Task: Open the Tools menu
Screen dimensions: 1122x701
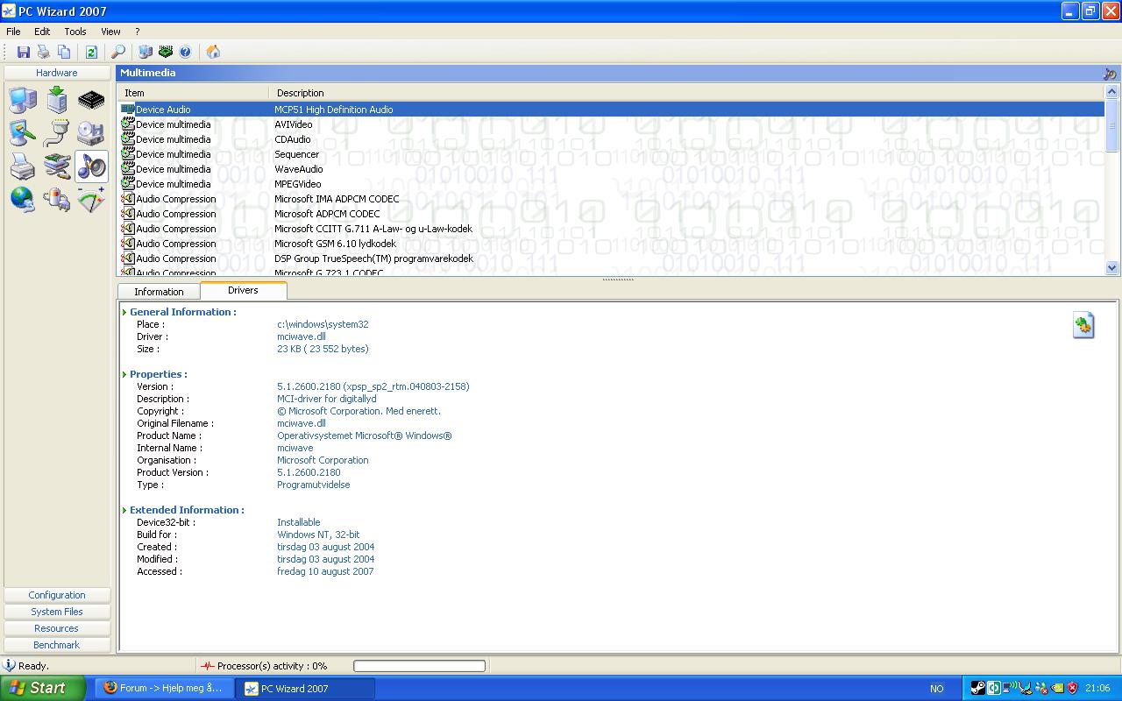Action: click(x=75, y=32)
